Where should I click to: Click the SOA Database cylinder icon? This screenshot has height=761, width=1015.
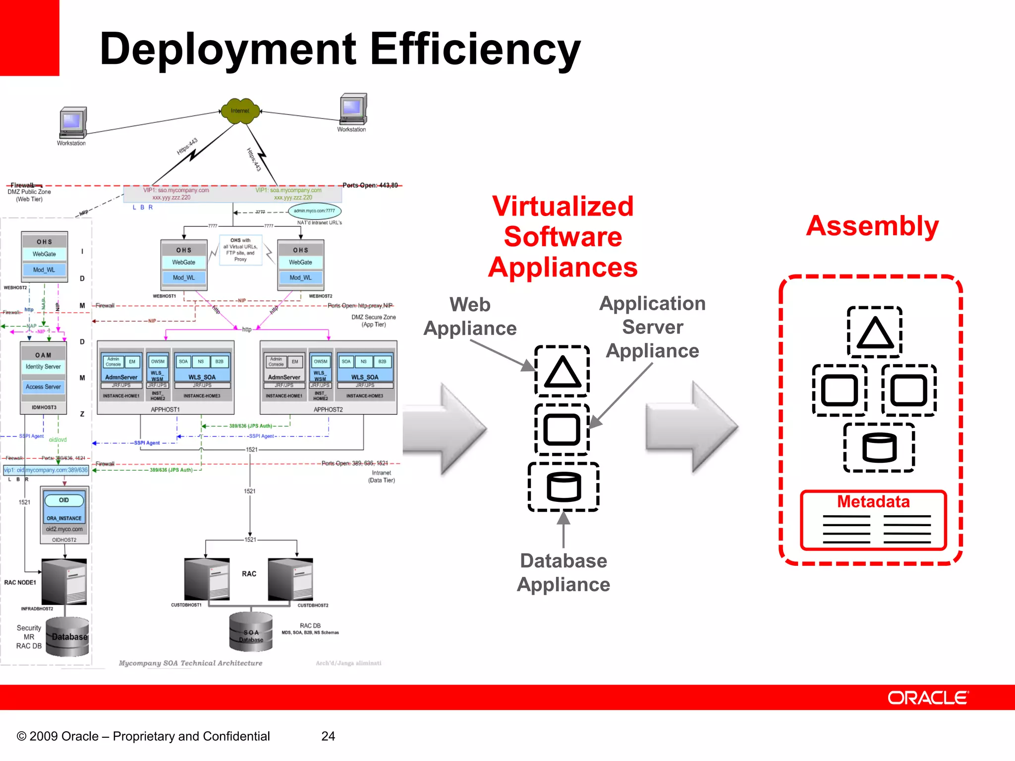(x=251, y=632)
